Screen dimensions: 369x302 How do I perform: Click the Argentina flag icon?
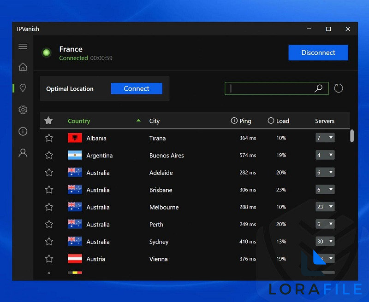[75, 155]
